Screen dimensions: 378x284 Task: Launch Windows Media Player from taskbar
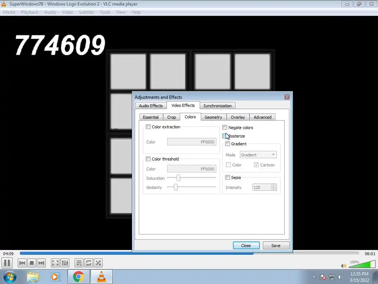click(55, 277)
